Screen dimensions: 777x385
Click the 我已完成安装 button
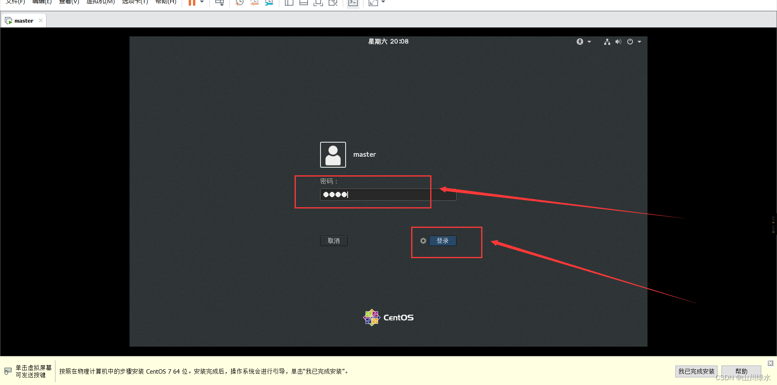pos(696,371)
